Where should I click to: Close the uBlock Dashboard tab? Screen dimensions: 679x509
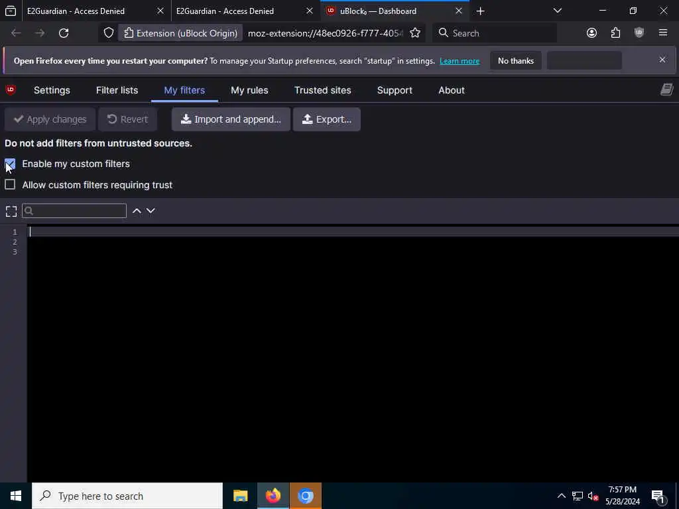[x=459, y=11]
